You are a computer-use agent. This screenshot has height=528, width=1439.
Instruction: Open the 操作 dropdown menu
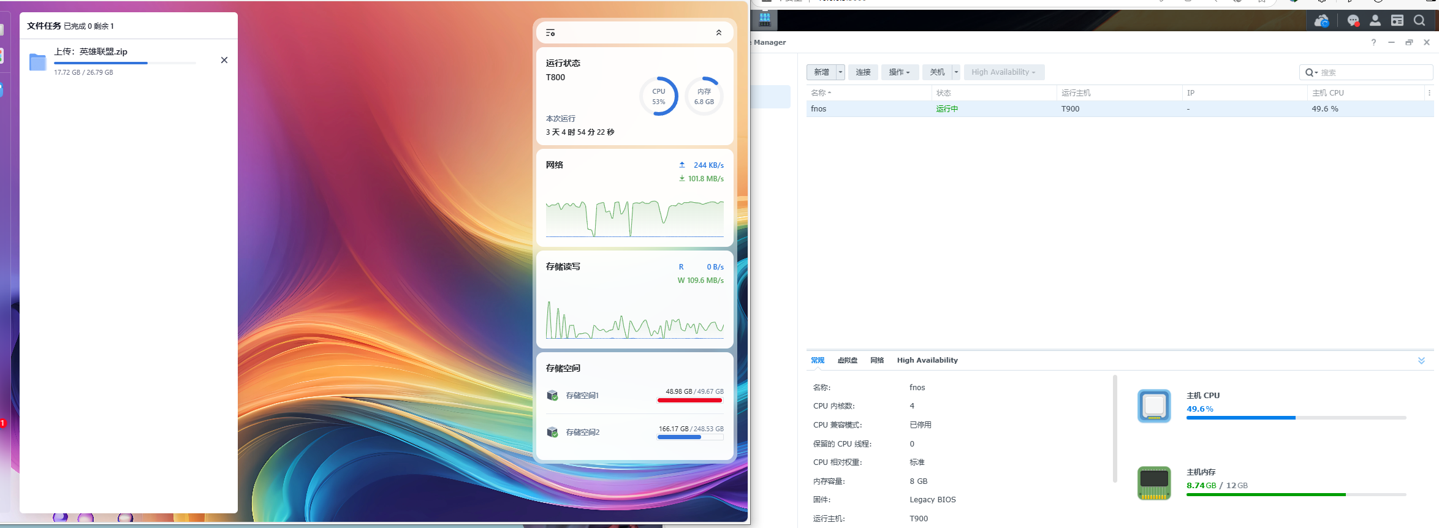click(900, 72)
